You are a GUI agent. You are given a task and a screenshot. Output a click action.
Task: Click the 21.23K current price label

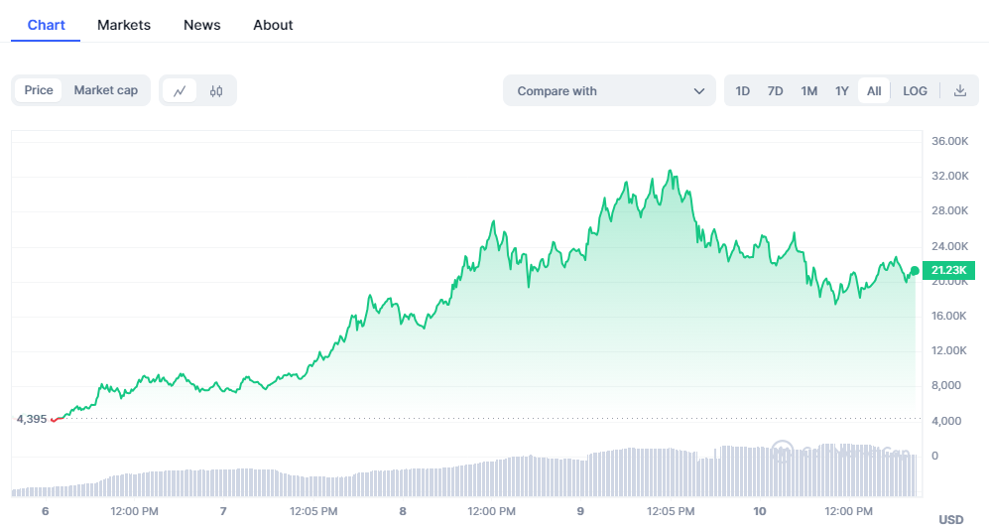tap(950, 270)
